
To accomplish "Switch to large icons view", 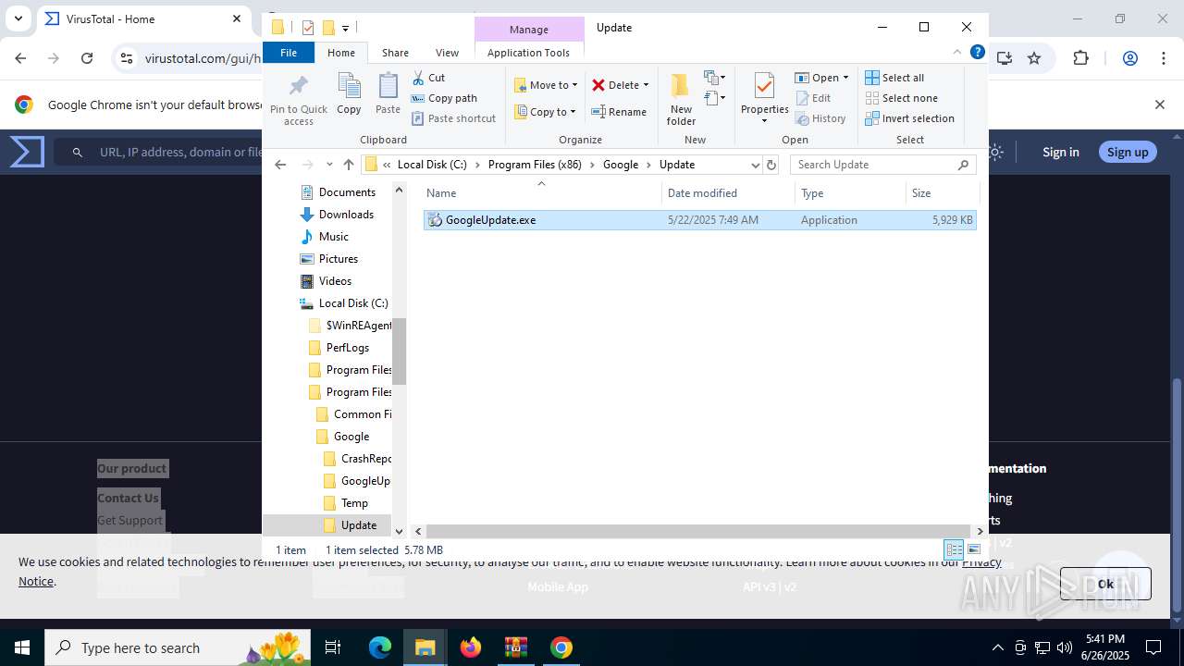I will (x=973, y=549).
